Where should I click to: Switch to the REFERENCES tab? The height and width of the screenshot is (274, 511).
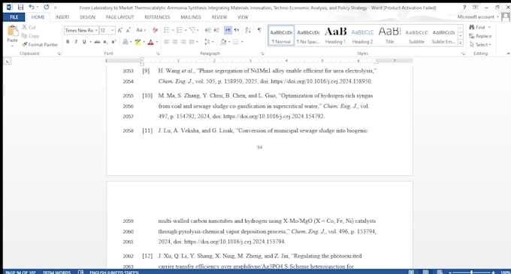tap(157, 17)
